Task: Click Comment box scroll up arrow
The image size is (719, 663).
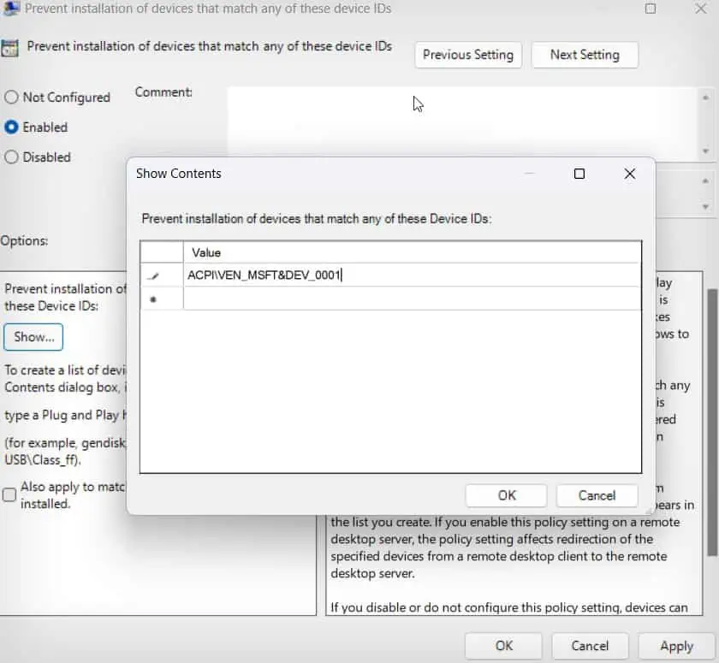Action: [x=705, y=98]
